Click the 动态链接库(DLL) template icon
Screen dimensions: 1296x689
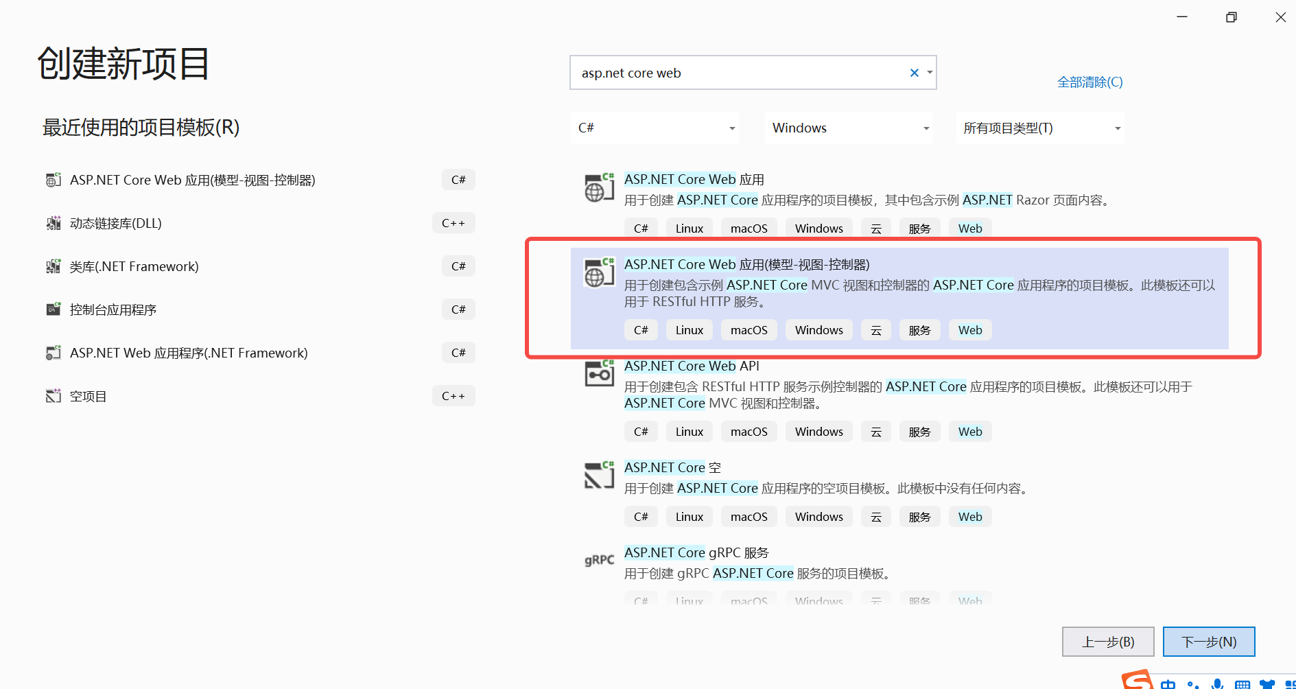click(x=54, y=223)
